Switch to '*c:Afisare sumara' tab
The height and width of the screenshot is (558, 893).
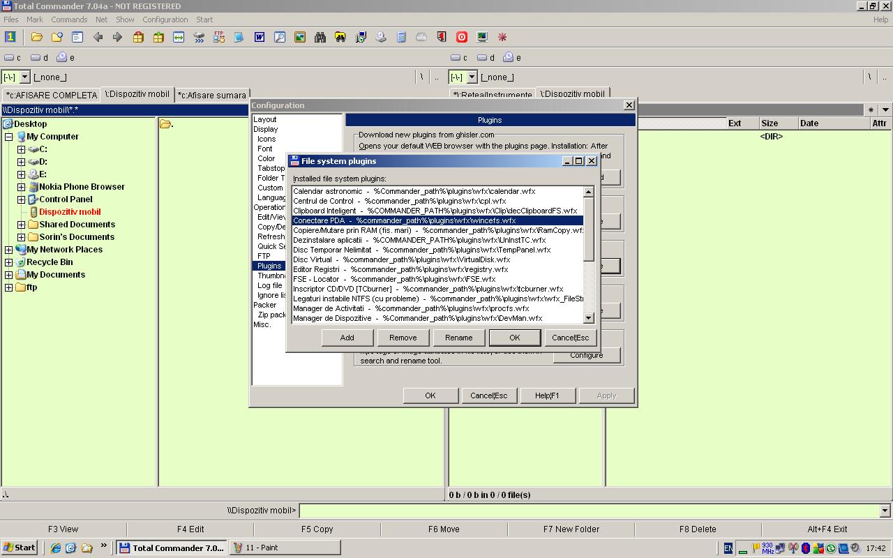point(212,95)
